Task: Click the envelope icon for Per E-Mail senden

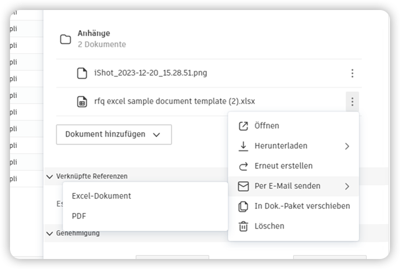Action: tap(243, 186)
